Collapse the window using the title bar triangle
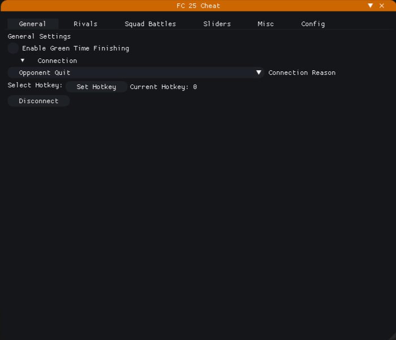This screenshot has height=340, width=396. point(371,6)
